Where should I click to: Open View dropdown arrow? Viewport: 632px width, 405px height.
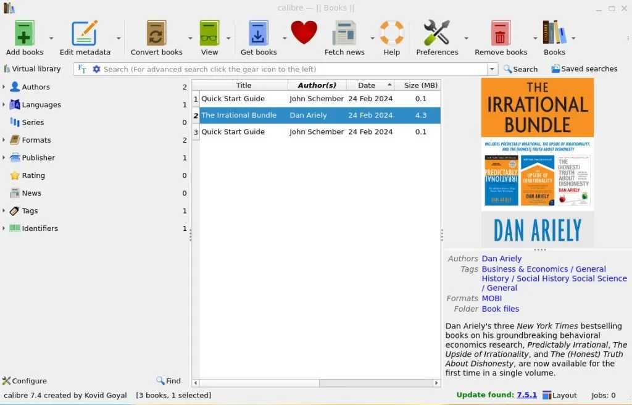228,38
